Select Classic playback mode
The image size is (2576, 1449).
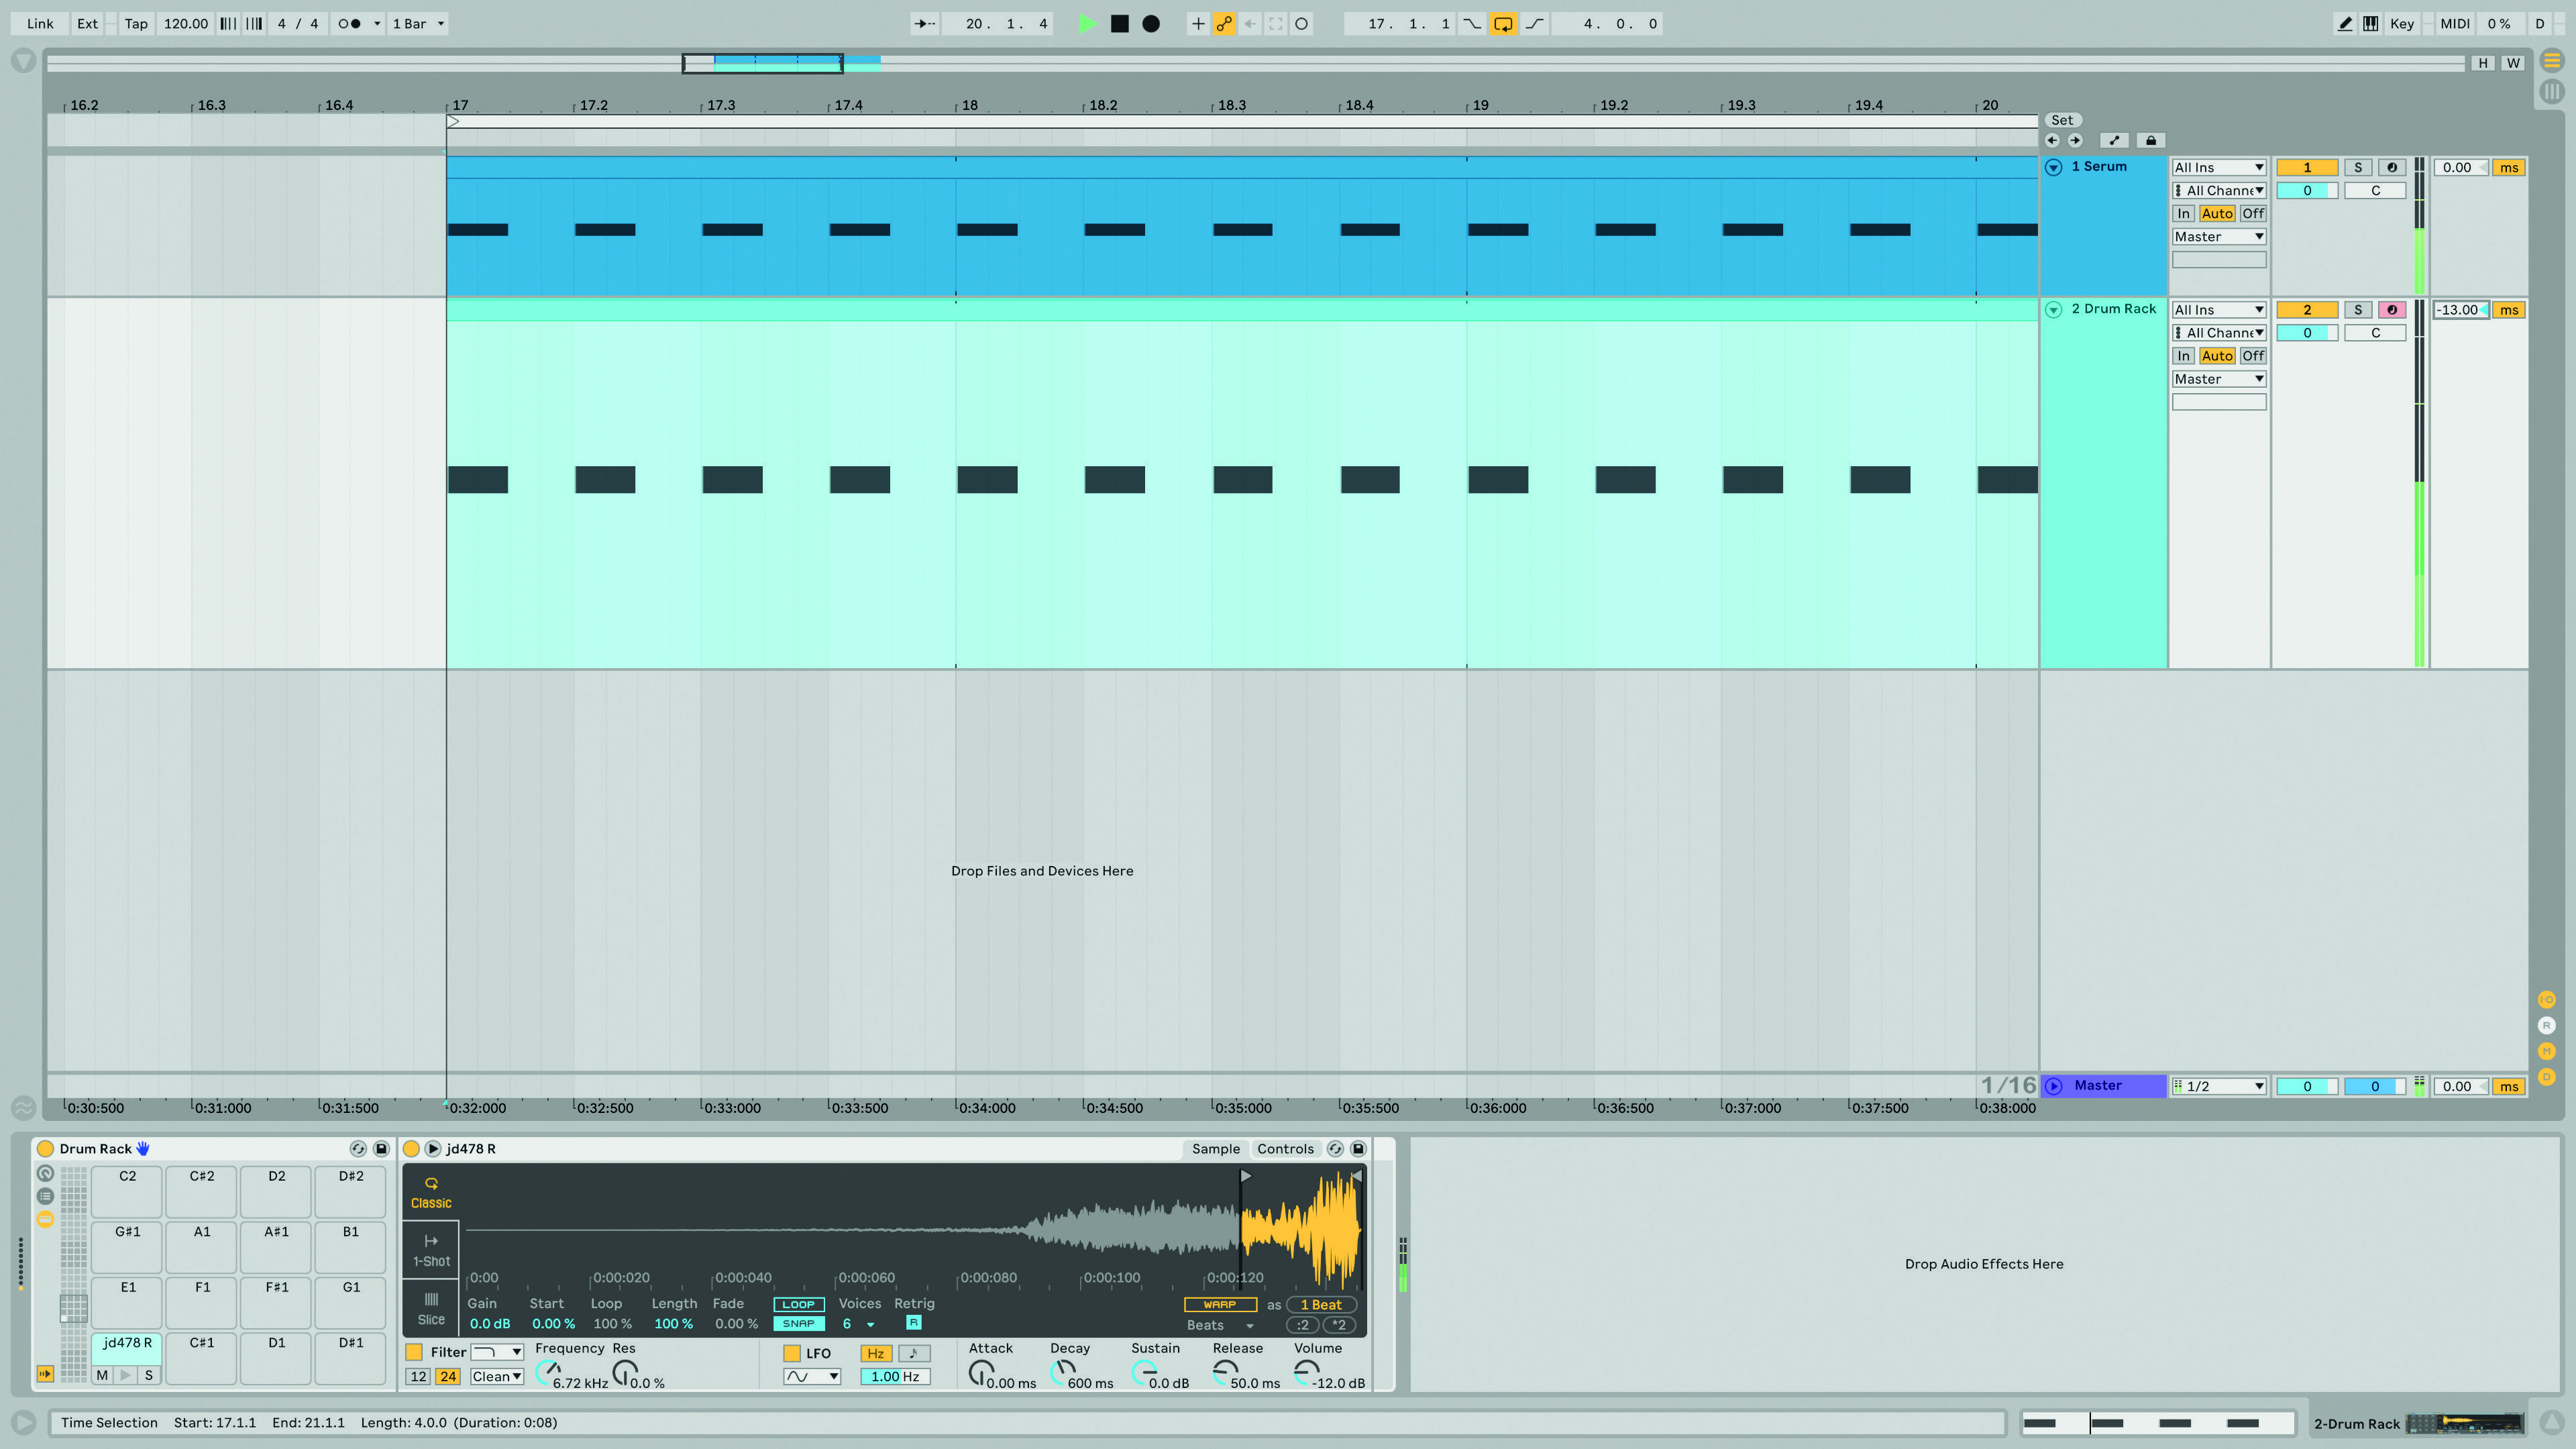[x=431, y=1193]
